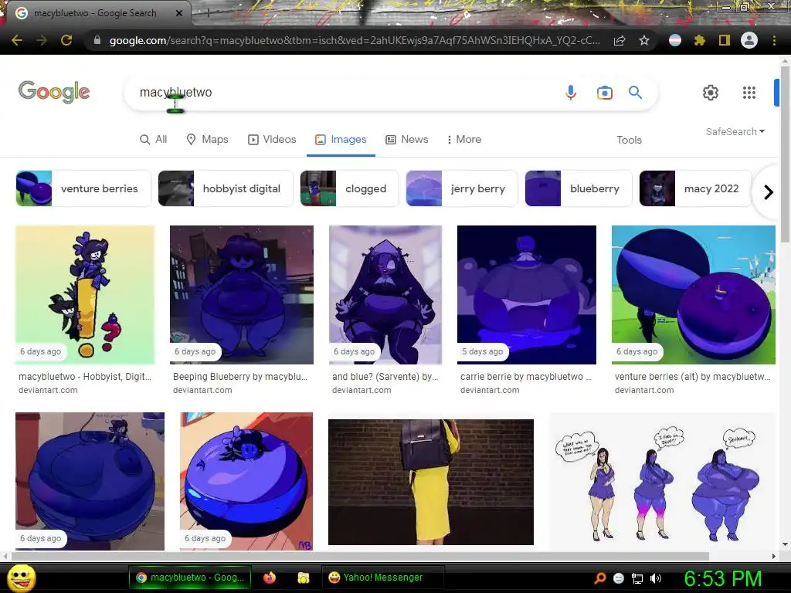The image size is (791, 593).
Task: Open the file folder taskbar icon
Action: (303, 578)
